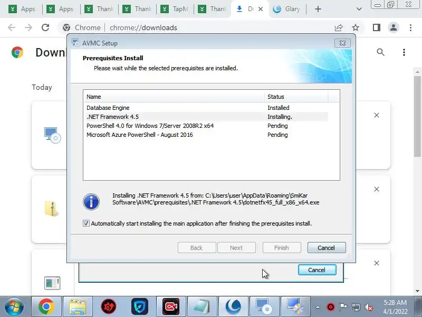Switch to the TapM browser tab
Viewport: 422px width, 317px height.
(175, 9)
